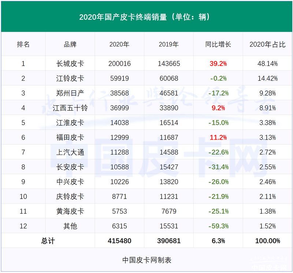Click brand cell '黄海皮卡'
The height and width of the screenshot is (273, 293).
[70, 211]
